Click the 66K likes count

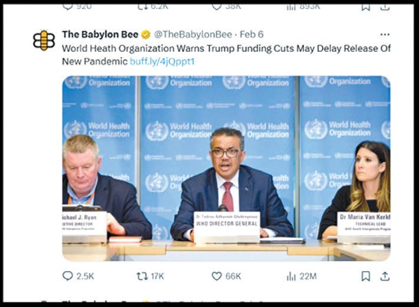tap(233, 276)
